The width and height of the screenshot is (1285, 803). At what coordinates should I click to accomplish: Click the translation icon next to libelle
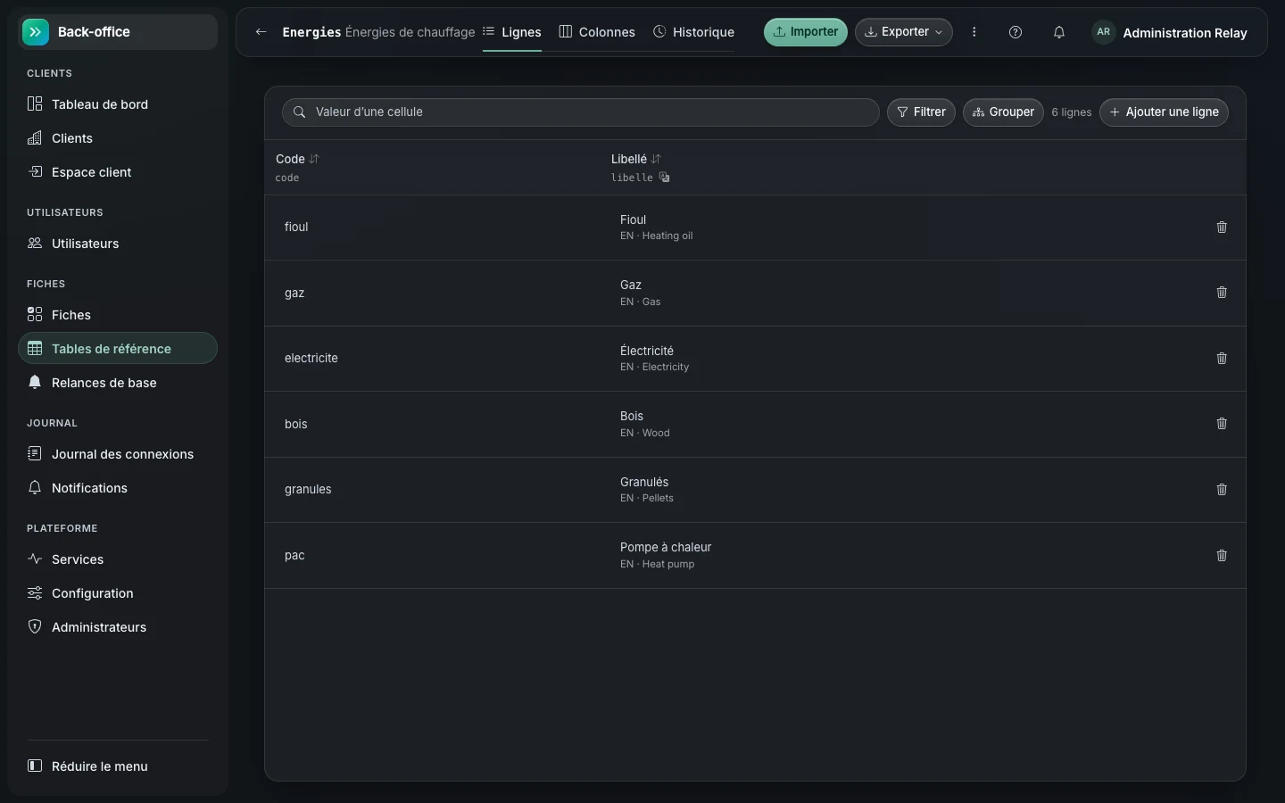point(664,178)
